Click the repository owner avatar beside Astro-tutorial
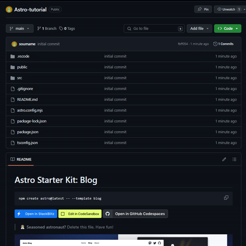Viewport: 246px width, 246px height. 9,10
